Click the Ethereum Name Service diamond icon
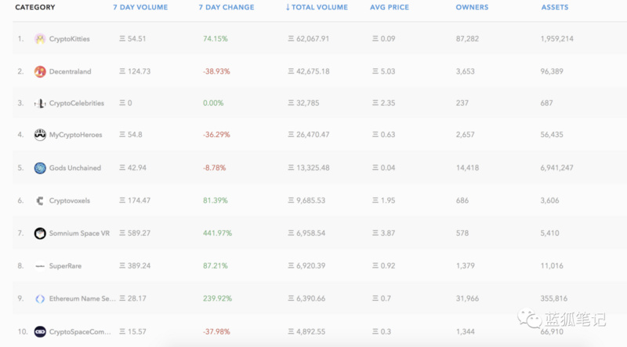Image resolution: width=627 pixels, height=347 pixels. (x=40, y=298)
